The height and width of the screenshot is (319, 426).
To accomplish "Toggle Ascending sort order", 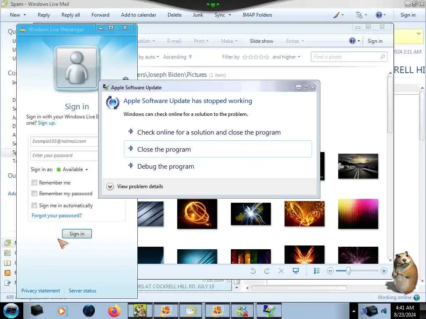I will coord(178,56).
